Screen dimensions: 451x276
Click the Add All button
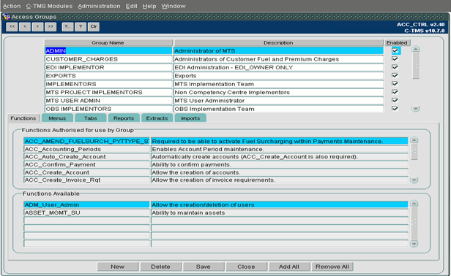coord(289,267)
